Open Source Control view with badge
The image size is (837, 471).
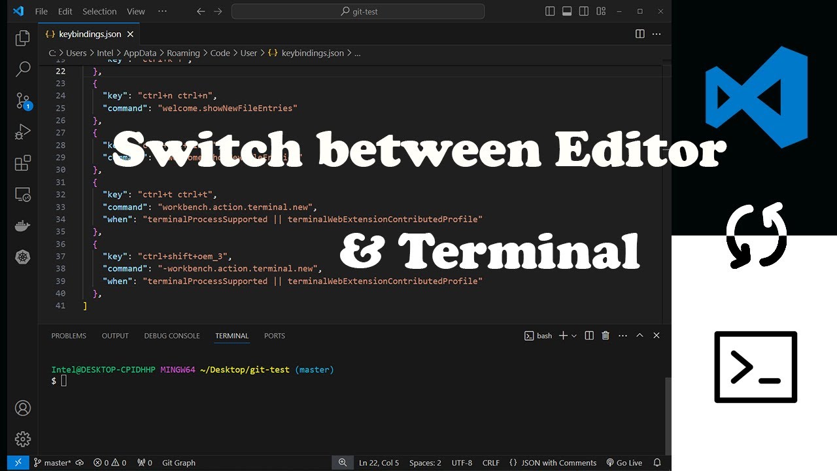pyautogui.click(x=23, y=100)
